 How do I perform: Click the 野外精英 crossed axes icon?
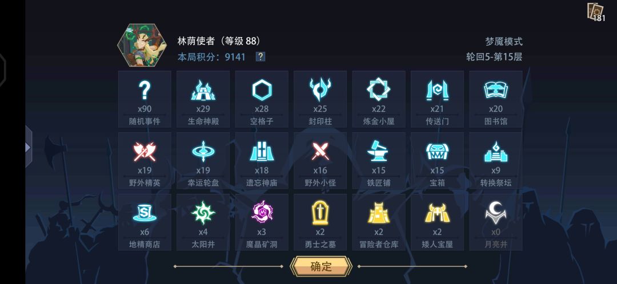click(145, 152)
